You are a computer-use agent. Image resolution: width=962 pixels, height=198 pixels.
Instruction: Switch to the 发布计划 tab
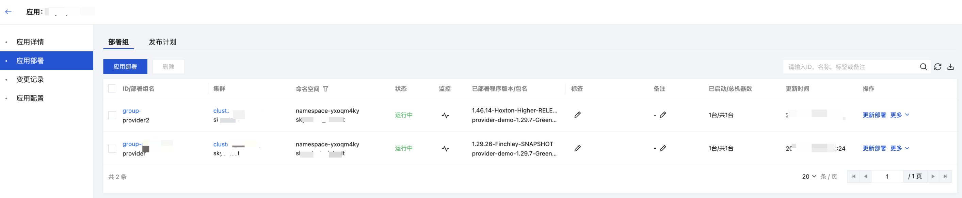[x=162, y=42]
